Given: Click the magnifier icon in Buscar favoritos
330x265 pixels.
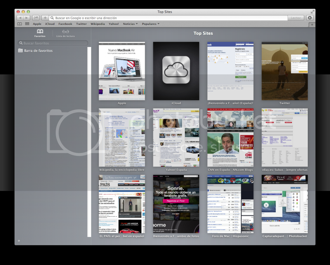Looking at the screenshot, I should (x=21, y=43).
